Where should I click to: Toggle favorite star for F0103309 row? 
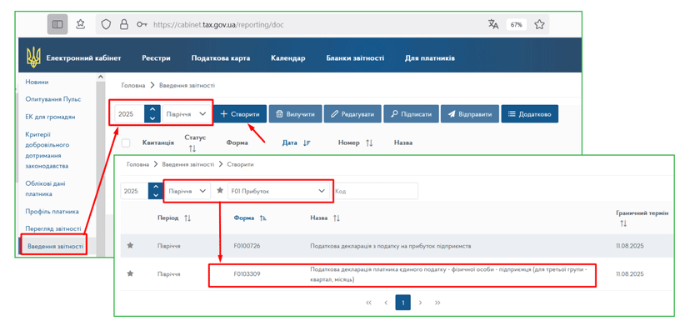130,273
